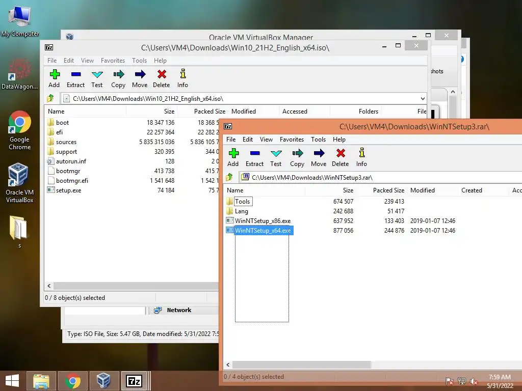Image resolution: width=522 pixels, height=391 pixels.
Task: Select Oracle VM VirtualBox desktop shortcut
Action: (20, 183)
